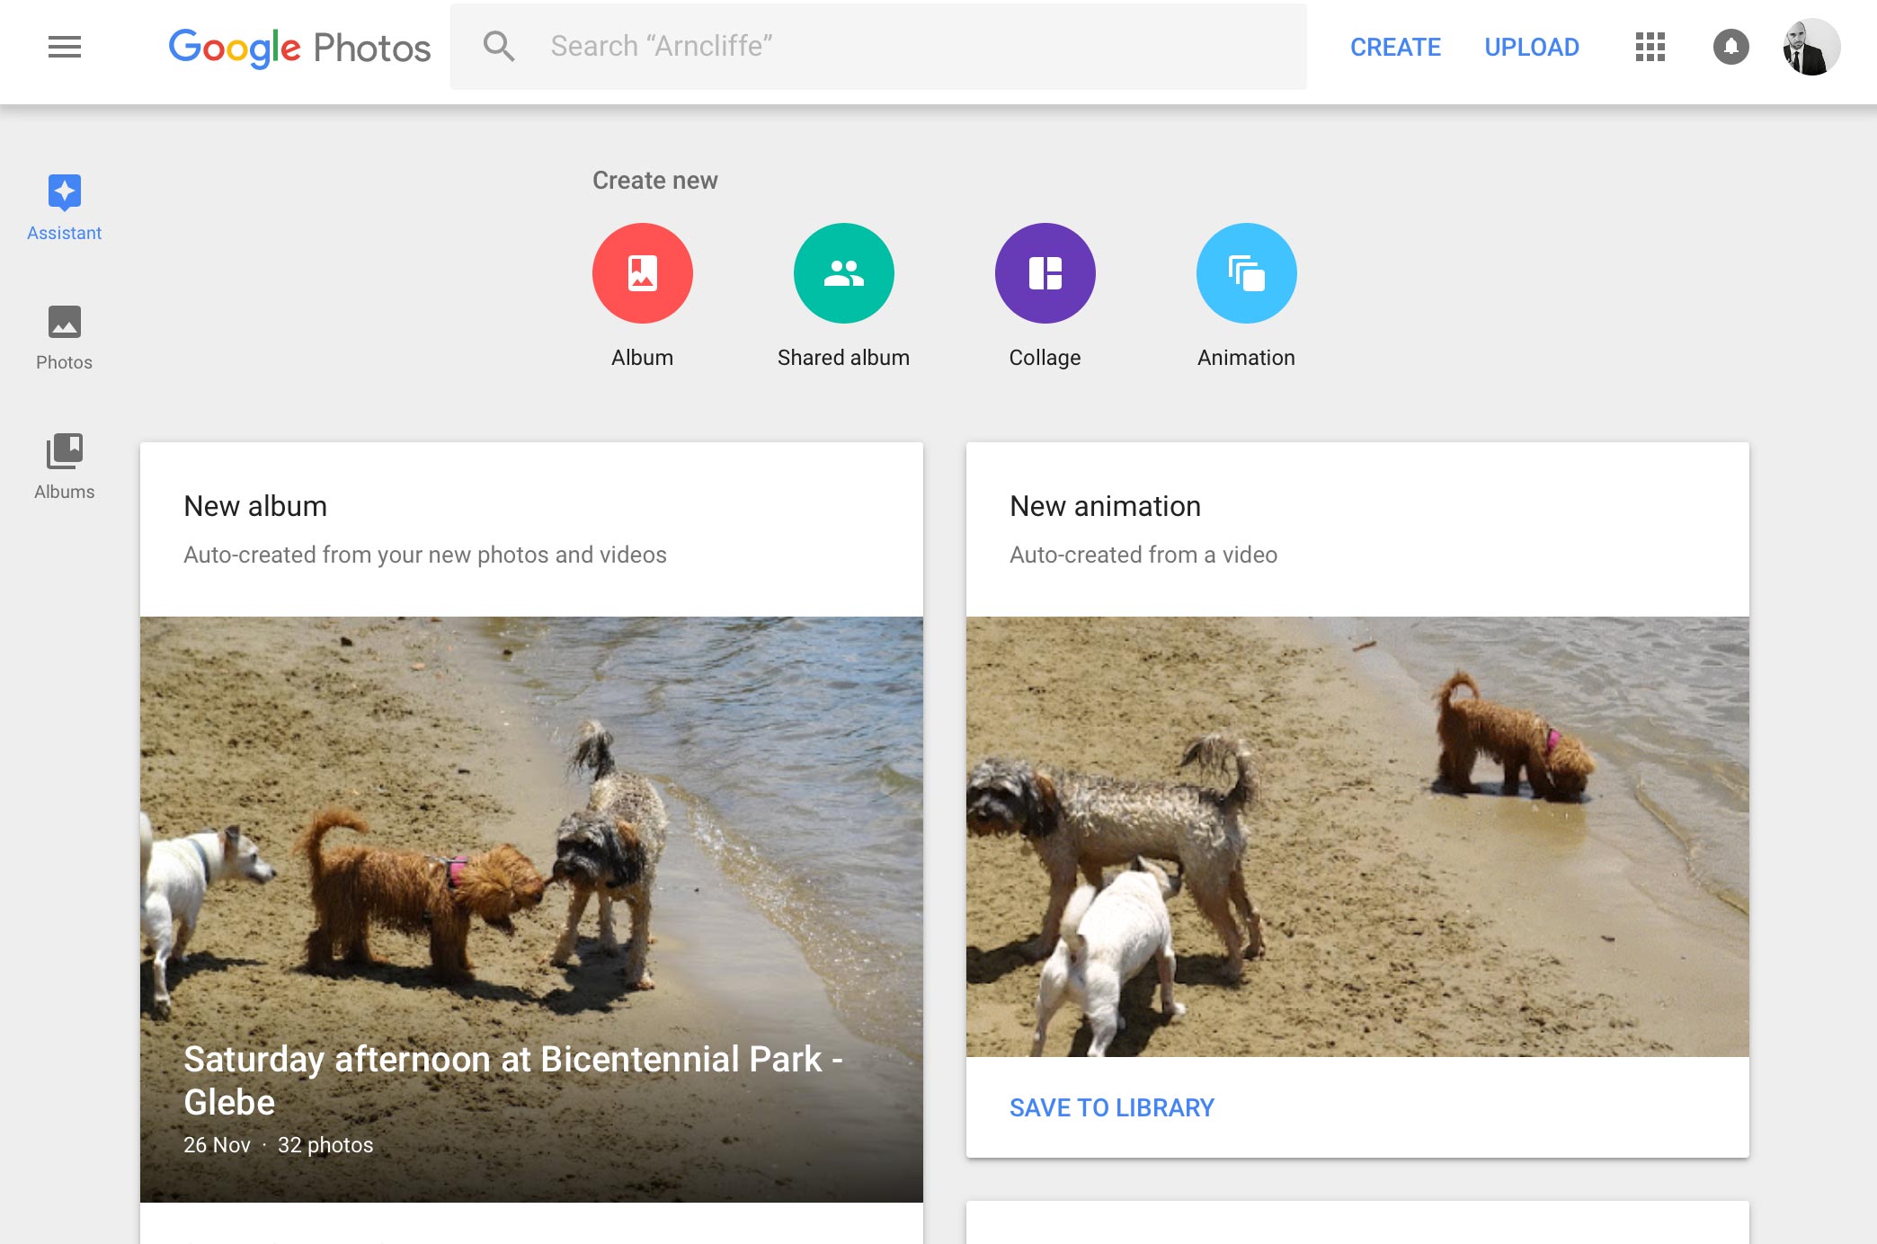The height and width of the screenshot is (1244, 1877).
Task: Click the "26 Nov · 32 photos" text
Action: click(279, 1145)
